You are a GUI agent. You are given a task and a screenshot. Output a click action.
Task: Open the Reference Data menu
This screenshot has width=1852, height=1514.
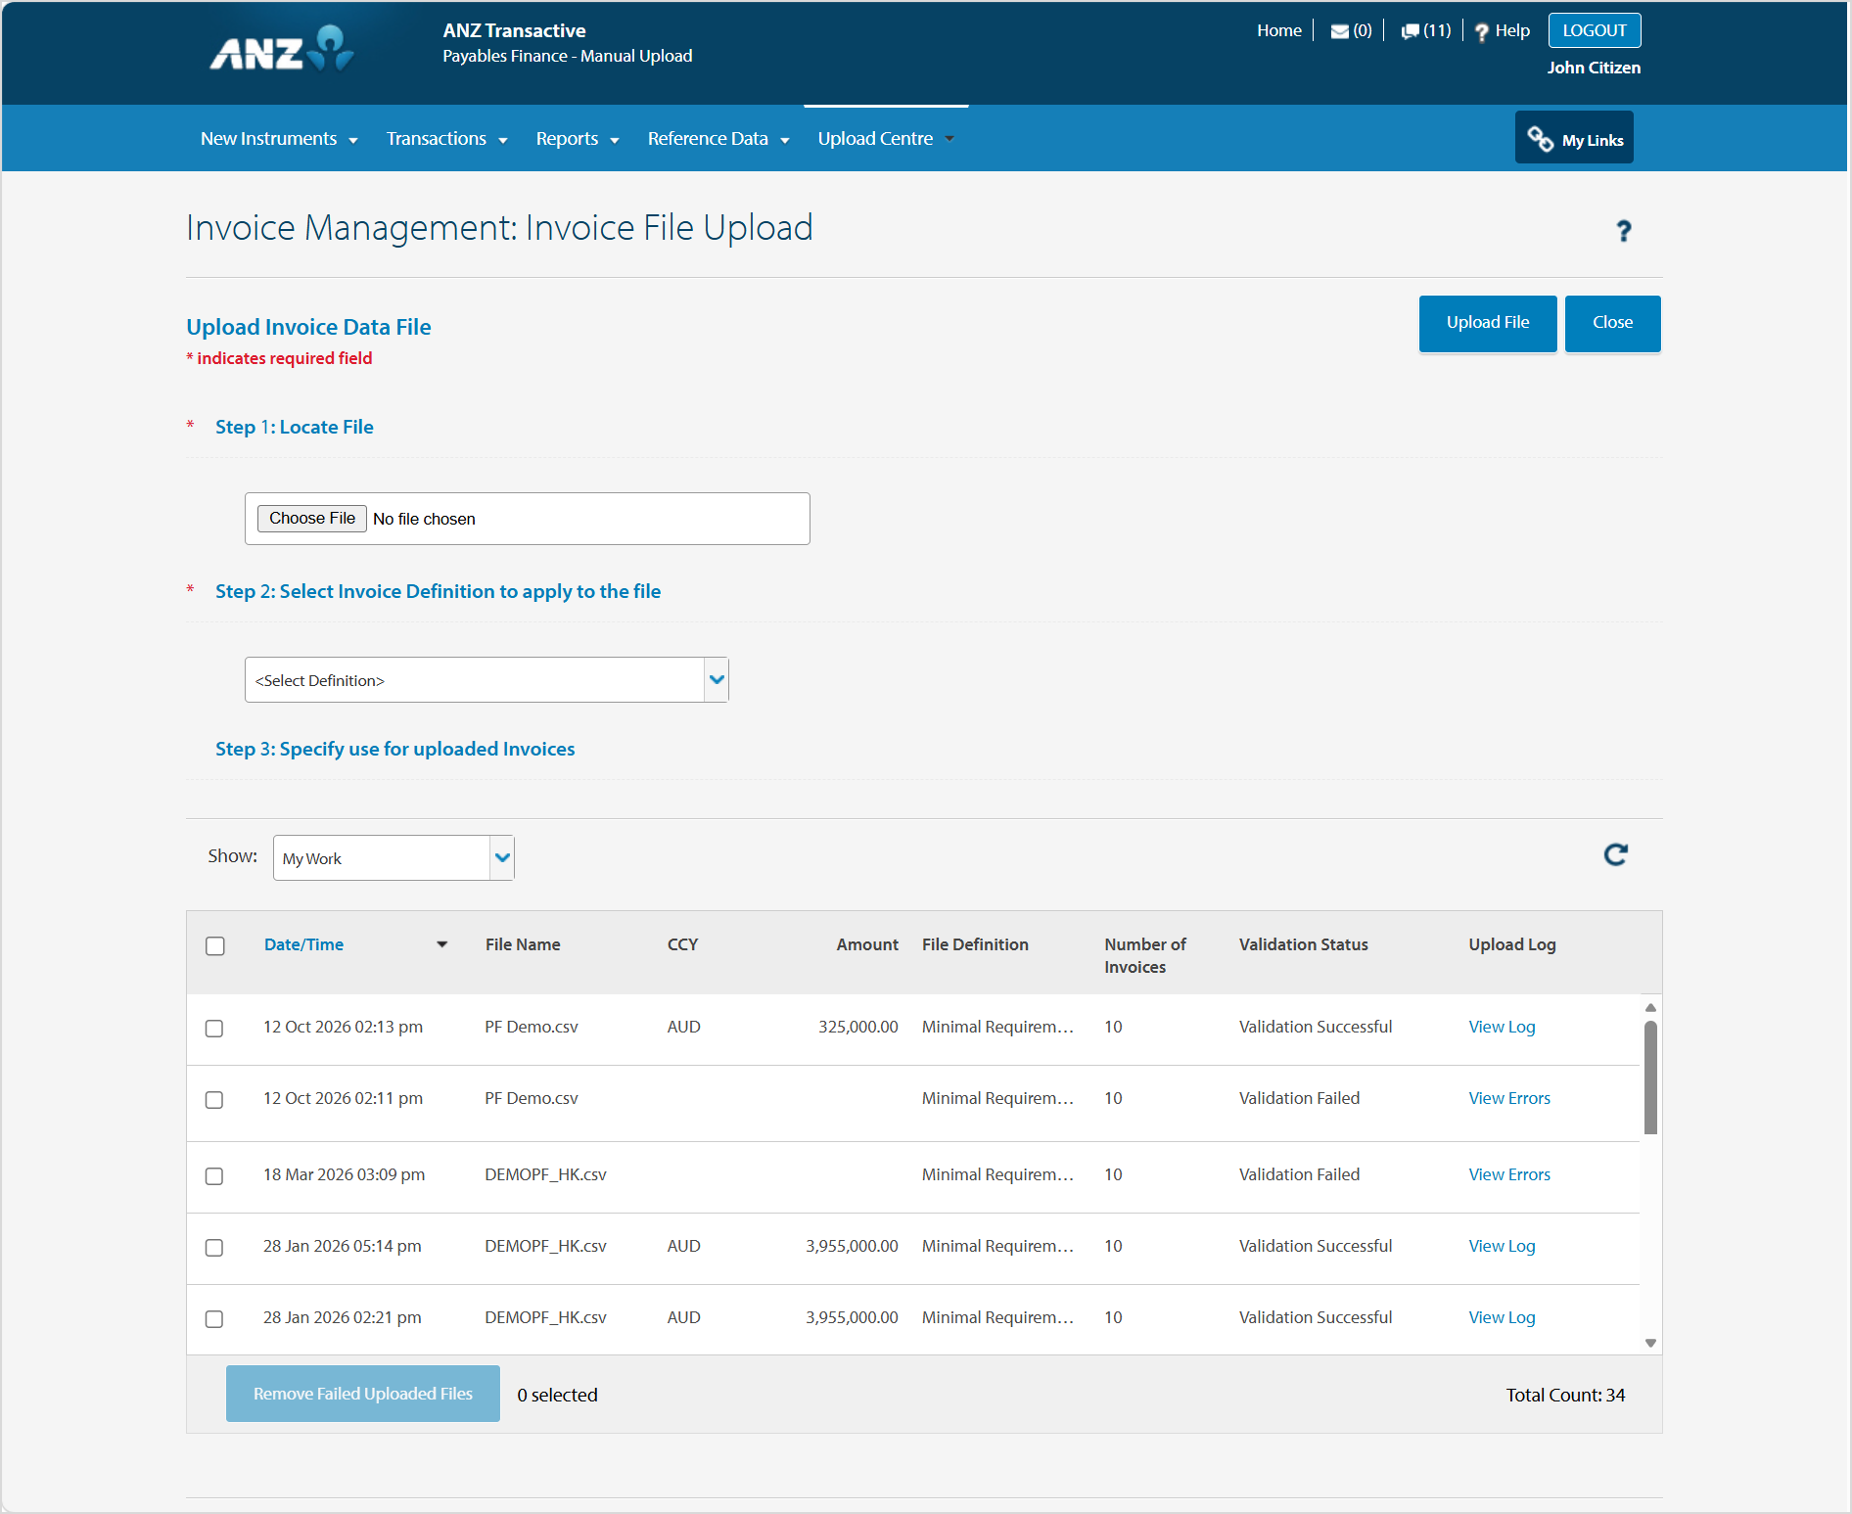[718, 139]
